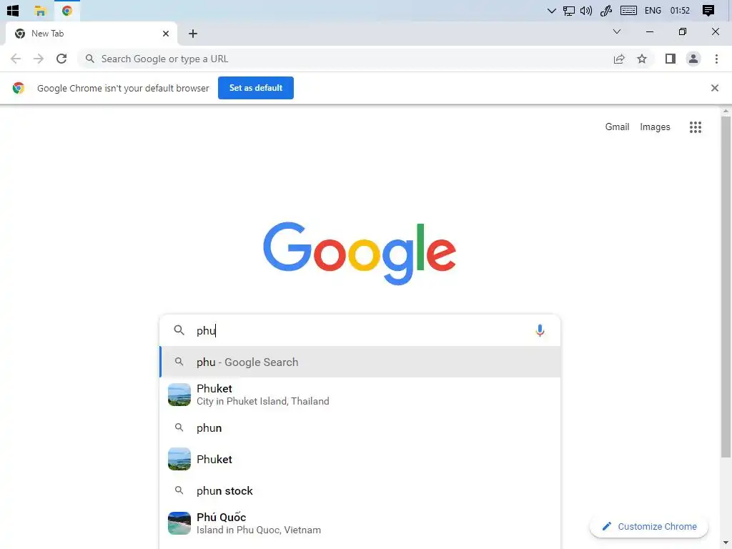732x549 pixels.
Task: Toggle the Chrome side panel
Action: tap(671, 59)
